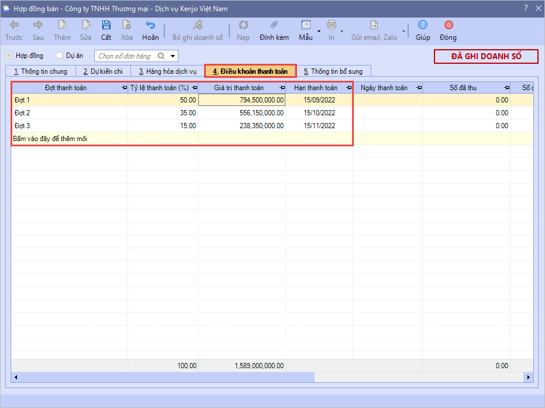Click the horizontal scrollbar right arrow
This screenshot has height=408, width=545.
529,378
